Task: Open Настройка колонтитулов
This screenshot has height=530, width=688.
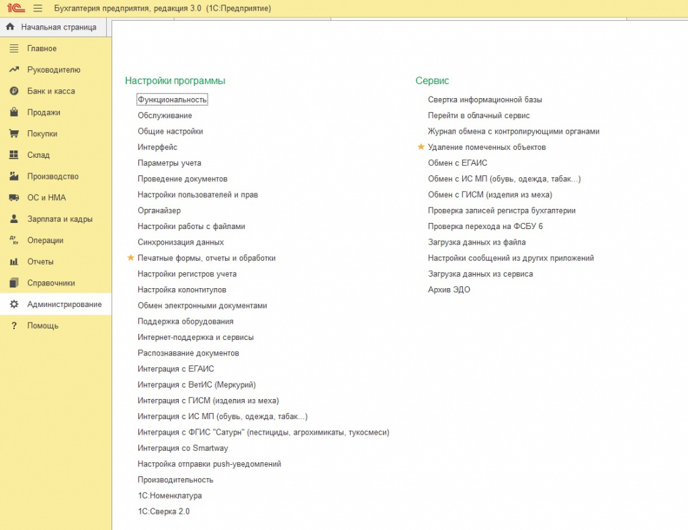Action: (181, 290)
